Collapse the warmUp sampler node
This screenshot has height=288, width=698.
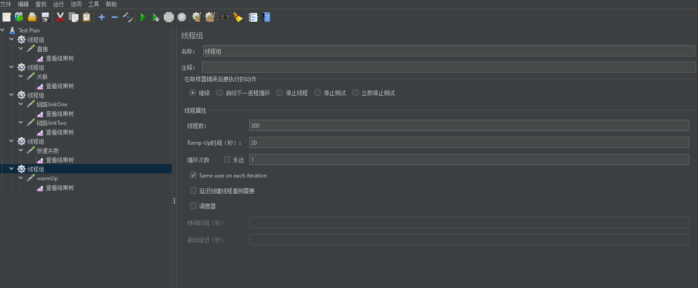click(x=21, y=178)
